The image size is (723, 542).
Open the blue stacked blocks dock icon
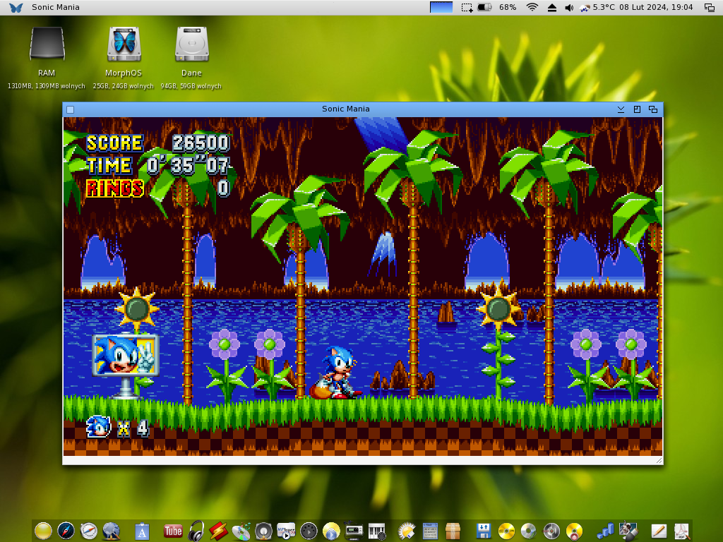pyautogui.click(x=605, y=531)
